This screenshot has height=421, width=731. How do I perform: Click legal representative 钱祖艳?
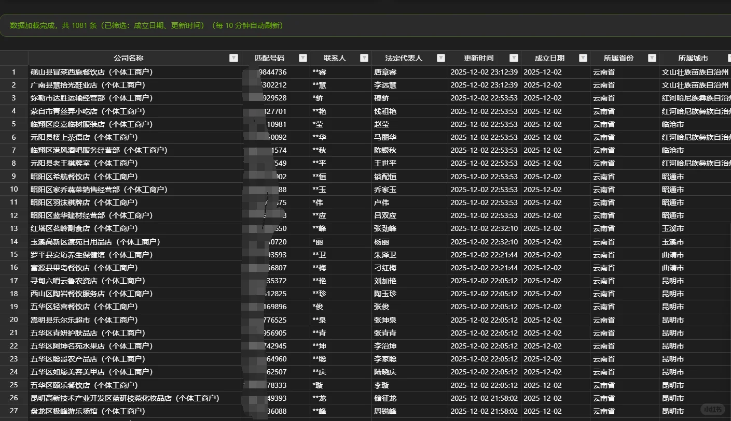pos(385,111)
